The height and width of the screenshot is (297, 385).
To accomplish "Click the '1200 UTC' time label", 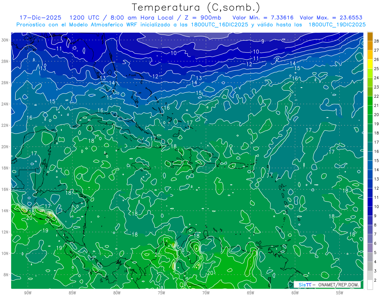I will click(84, 18).
